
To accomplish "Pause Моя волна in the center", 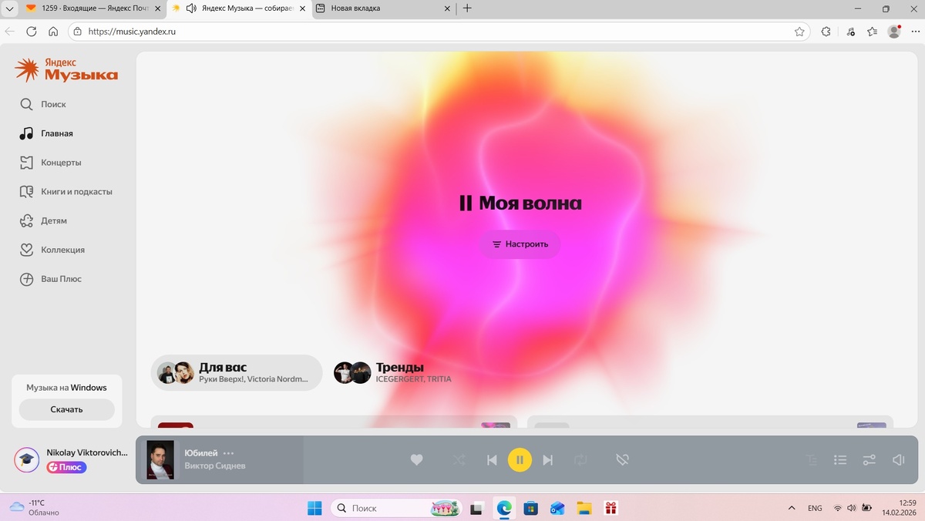I will pyautogui.click(x=466, y=203).
